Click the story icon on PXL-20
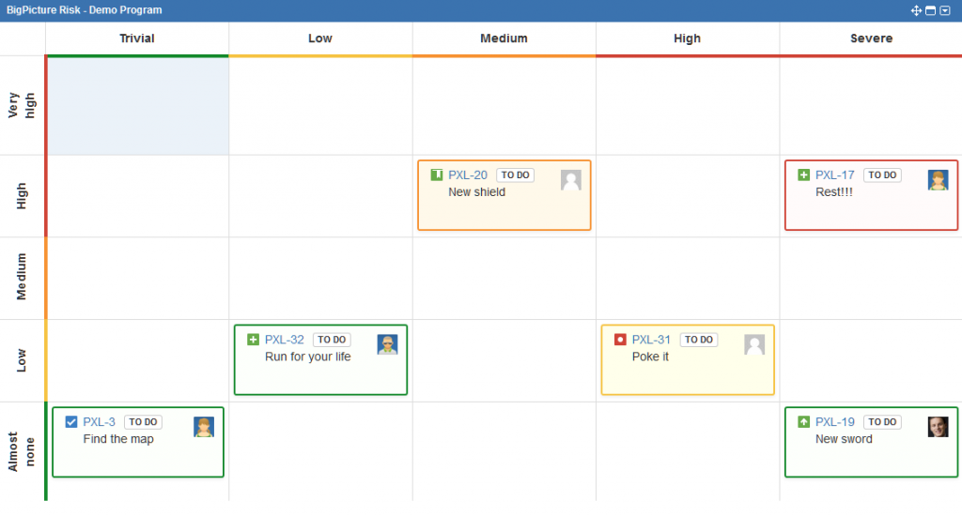This screenshot has height=516, width=962. click(436, 175)
